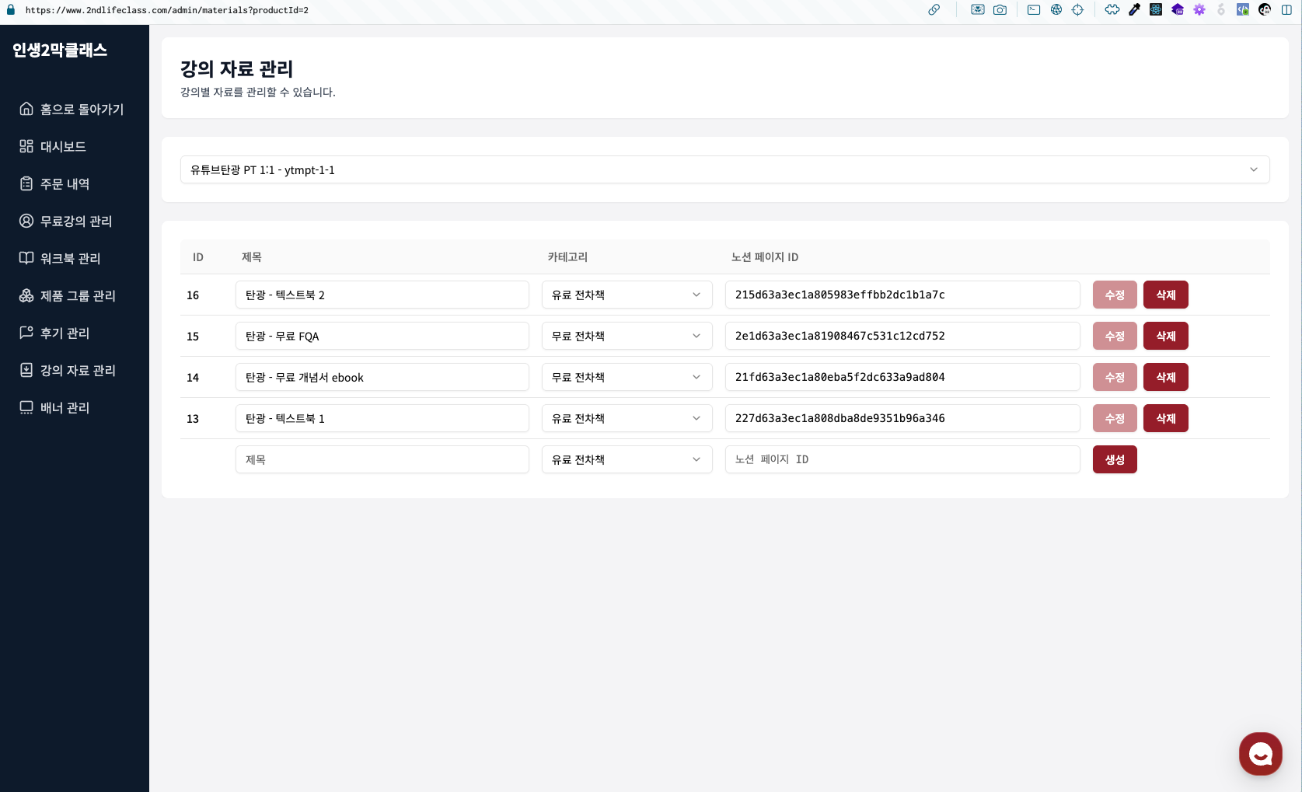Click the eyedropper extension icon
This screenshot has height=792, width=1302.
(x=1134, y=10)
